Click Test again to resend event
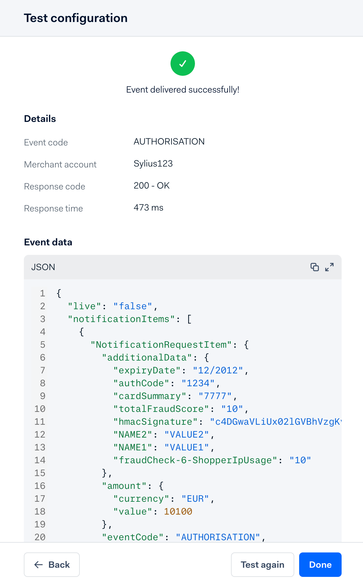 click(x=262, y=565)
